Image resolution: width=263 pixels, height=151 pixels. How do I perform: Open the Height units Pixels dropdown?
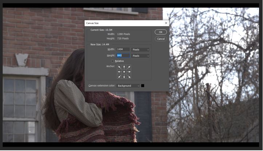pyautogui.click(x=140, y=56)
